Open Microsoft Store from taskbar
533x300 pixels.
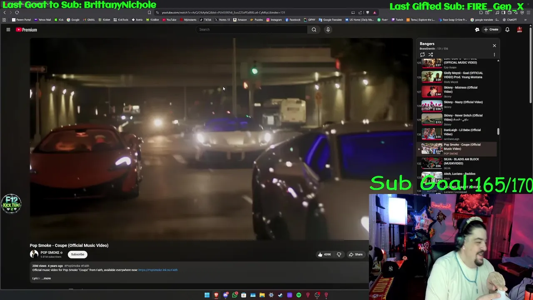point(244,295)
